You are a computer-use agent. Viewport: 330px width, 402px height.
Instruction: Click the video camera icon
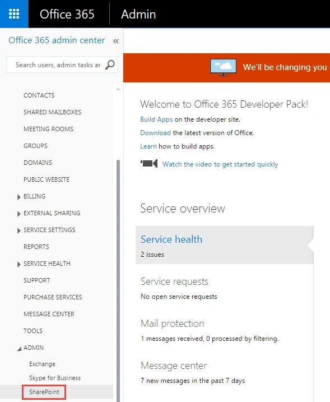point(149,163)
